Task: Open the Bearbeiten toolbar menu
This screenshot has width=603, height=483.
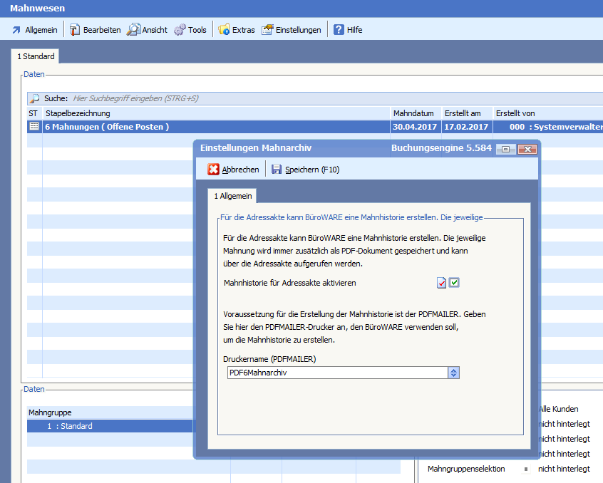Action: point(95,30)
